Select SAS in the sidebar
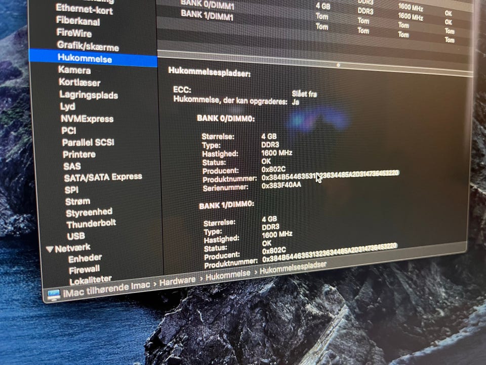 pyautogui.click(x=72, y=166)
